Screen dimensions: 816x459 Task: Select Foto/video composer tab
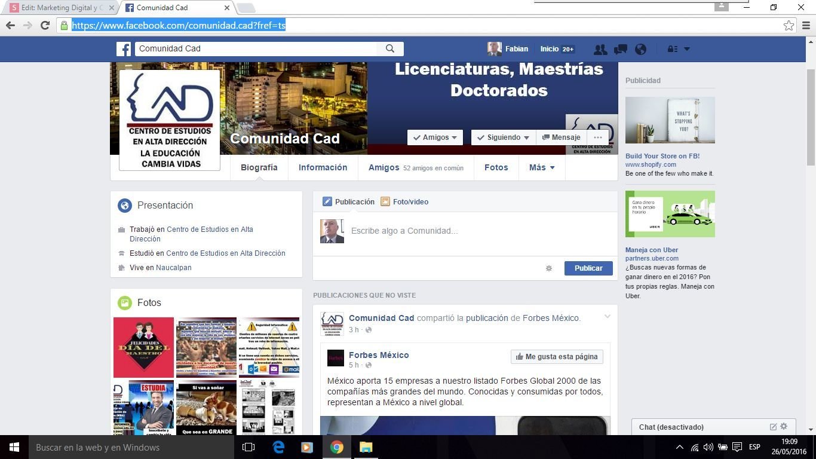pos(404,202)
